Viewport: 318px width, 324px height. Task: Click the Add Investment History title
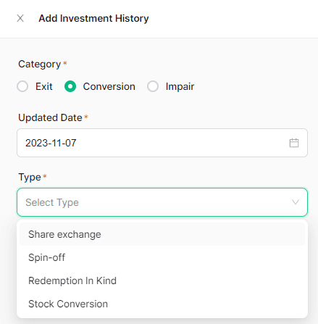[93, 19]
